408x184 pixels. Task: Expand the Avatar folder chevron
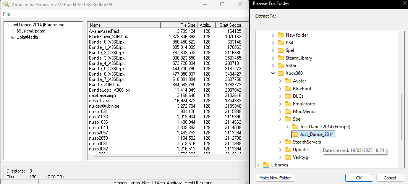280,81
